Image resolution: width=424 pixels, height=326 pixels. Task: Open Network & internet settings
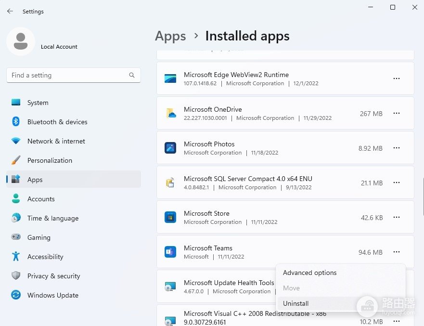coord(74,141)
